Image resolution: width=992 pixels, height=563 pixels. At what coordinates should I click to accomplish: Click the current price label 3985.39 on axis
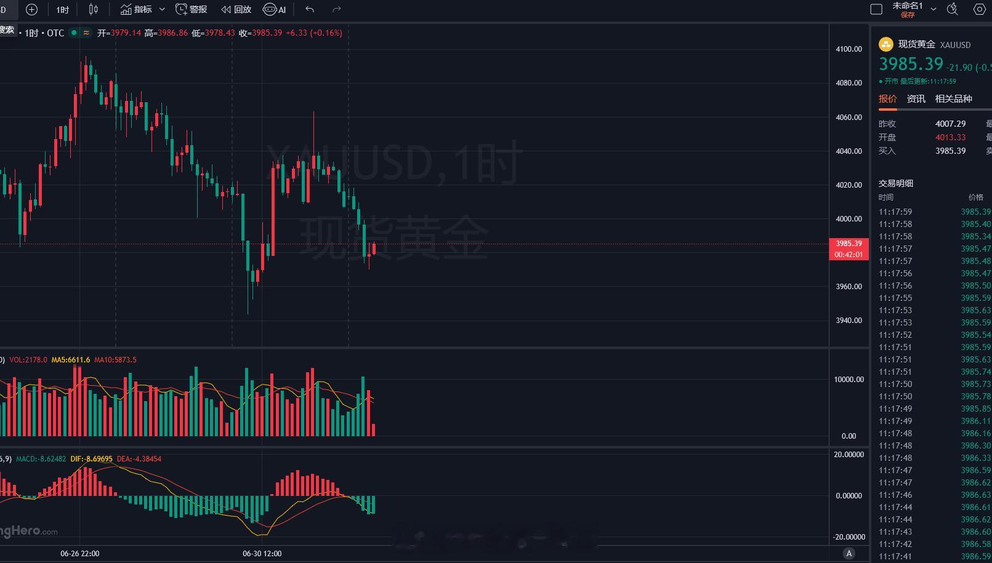849,244
